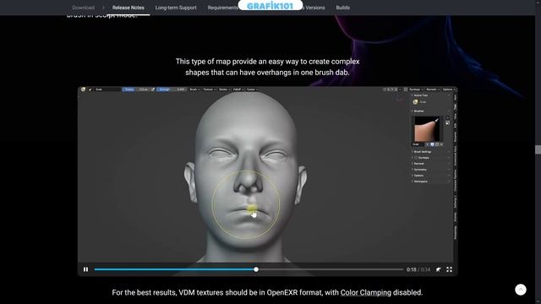This screenshot has width=541, height=304.
Task: Toggle Z axis symmetry in header
Action: coord(396,90)
